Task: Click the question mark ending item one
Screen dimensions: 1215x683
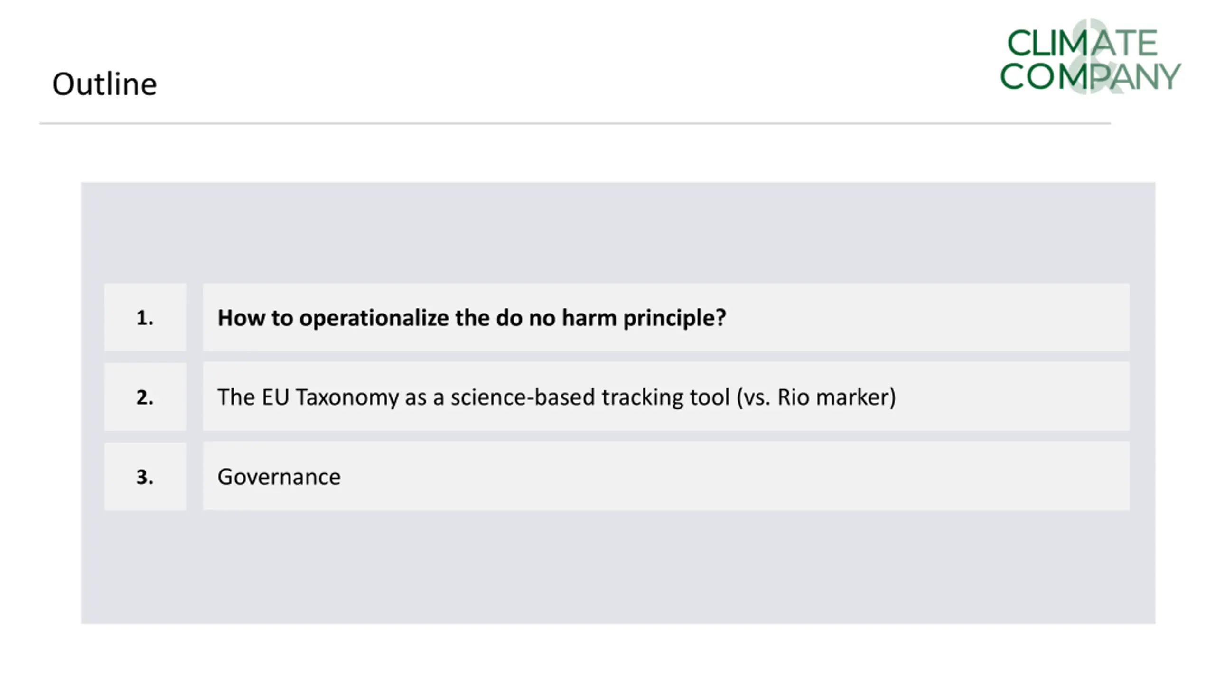Action: pyautogui.click(x=720, y=317)
